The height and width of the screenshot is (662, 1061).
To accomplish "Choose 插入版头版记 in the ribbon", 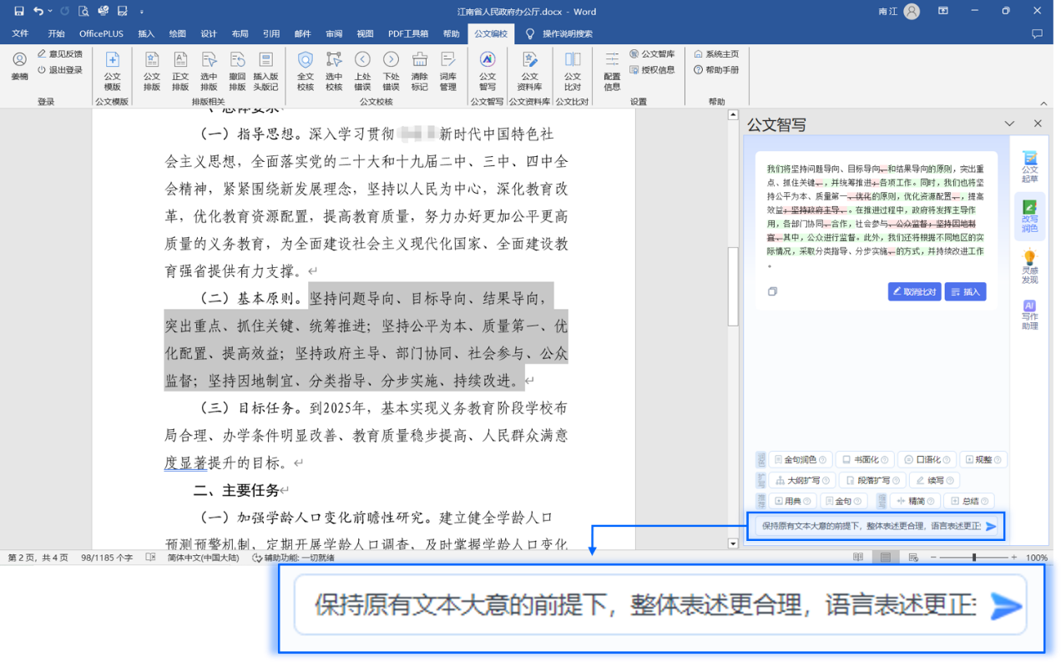I will 265,70.
